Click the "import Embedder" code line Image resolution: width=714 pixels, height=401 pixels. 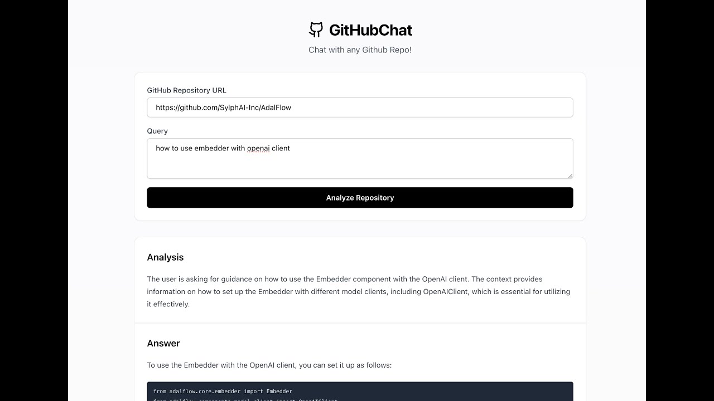click(223, 391)
